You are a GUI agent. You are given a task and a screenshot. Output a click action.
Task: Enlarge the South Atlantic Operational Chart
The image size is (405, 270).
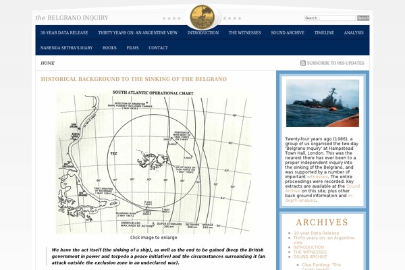click(153, 162)
